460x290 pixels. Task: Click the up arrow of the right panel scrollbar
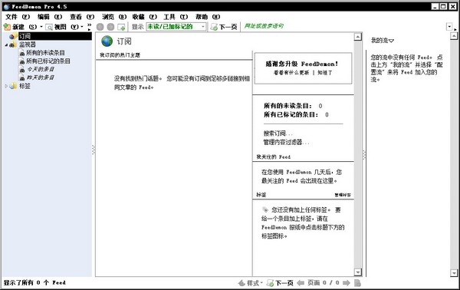click(x=454, y=36)
